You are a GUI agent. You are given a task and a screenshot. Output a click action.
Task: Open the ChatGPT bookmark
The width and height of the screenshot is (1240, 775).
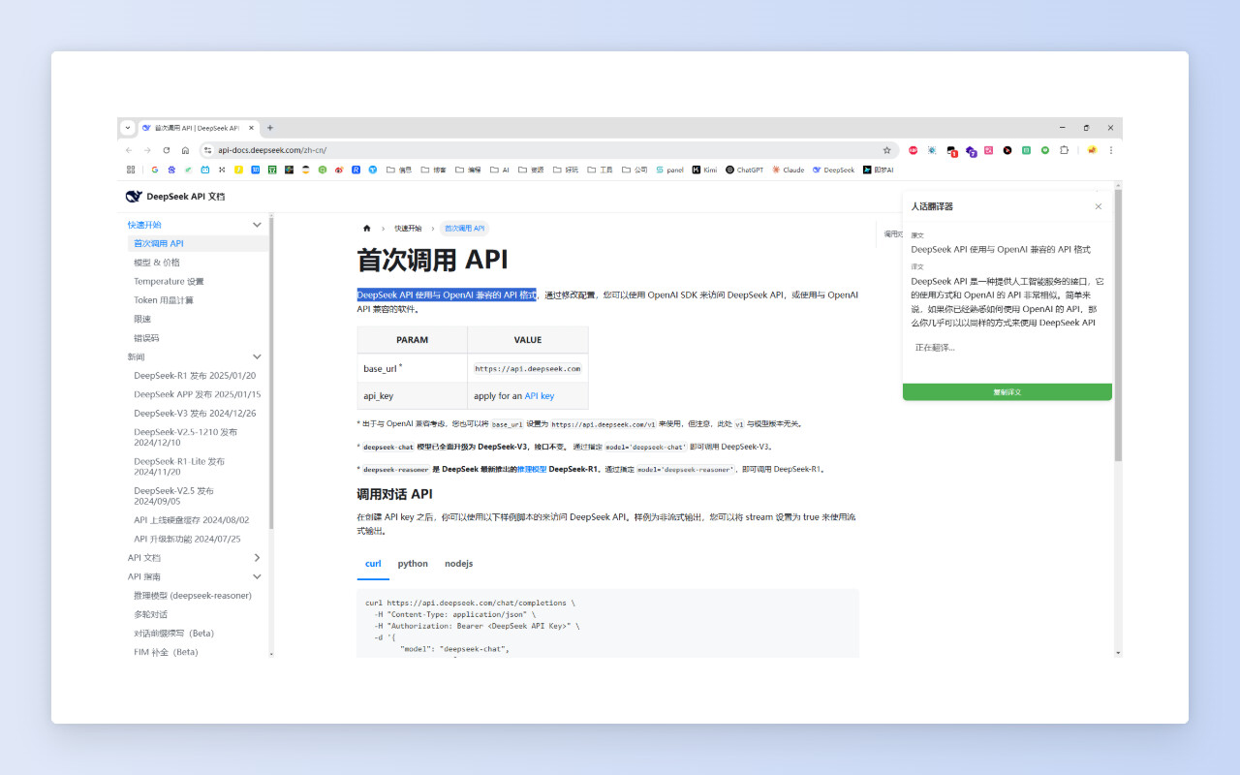(x=744, y=170)
